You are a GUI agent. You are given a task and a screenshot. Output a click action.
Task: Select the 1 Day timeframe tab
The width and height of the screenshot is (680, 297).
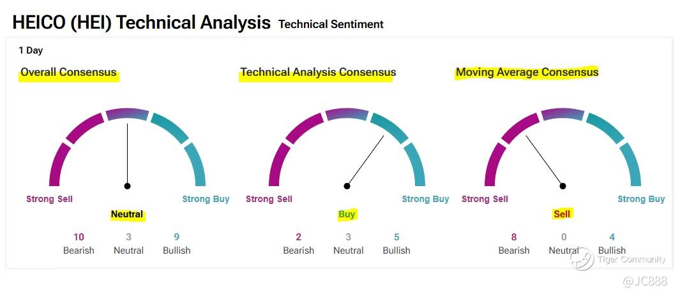click(x=31, y=50)
